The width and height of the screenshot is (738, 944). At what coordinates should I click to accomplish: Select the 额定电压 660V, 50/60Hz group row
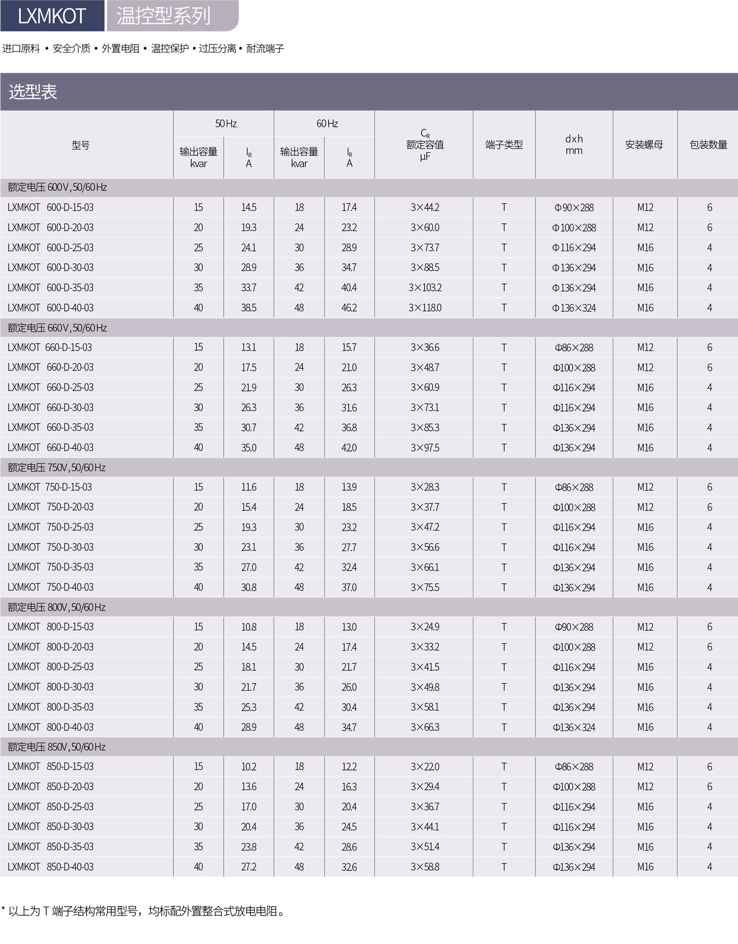coord(57,328)
